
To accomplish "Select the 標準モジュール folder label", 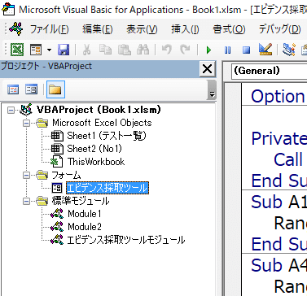I will coord(81,201).
